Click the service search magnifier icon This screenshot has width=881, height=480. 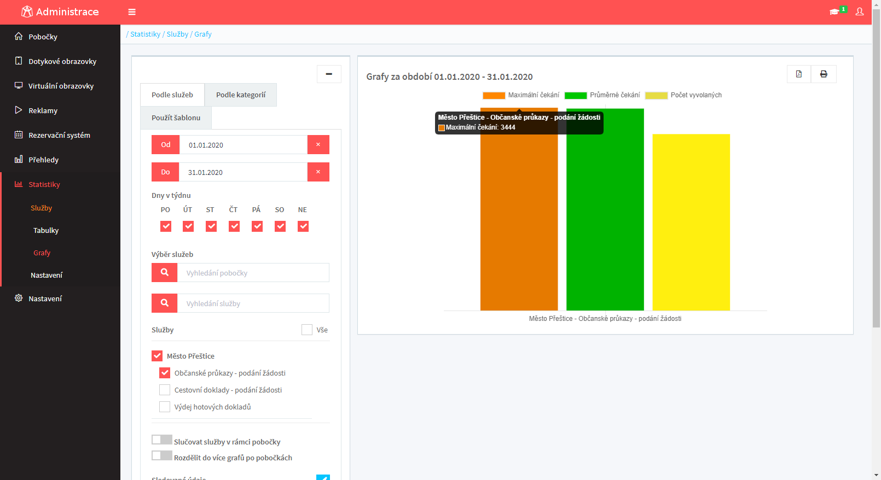[165, 303]
